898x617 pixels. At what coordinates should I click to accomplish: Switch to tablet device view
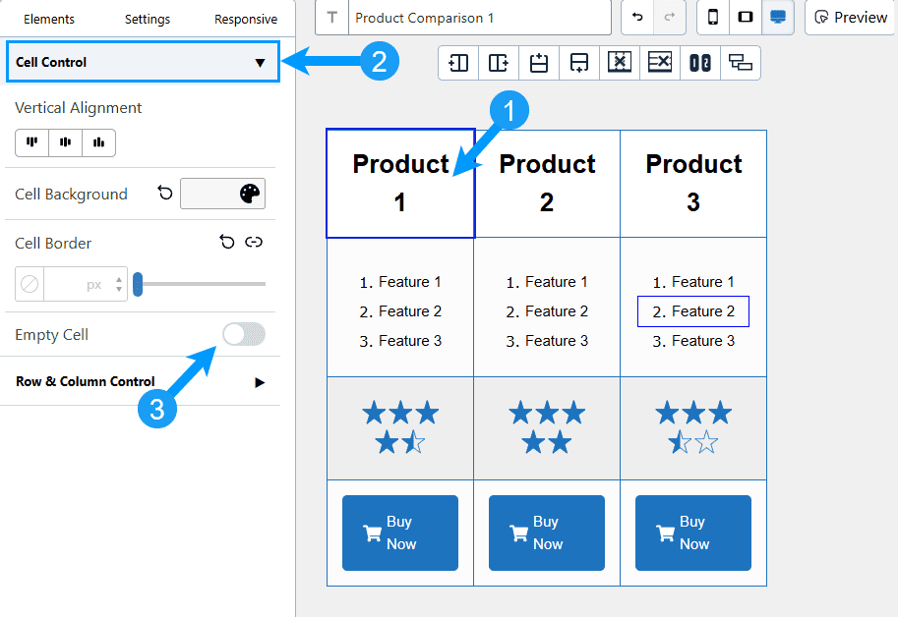745,18
